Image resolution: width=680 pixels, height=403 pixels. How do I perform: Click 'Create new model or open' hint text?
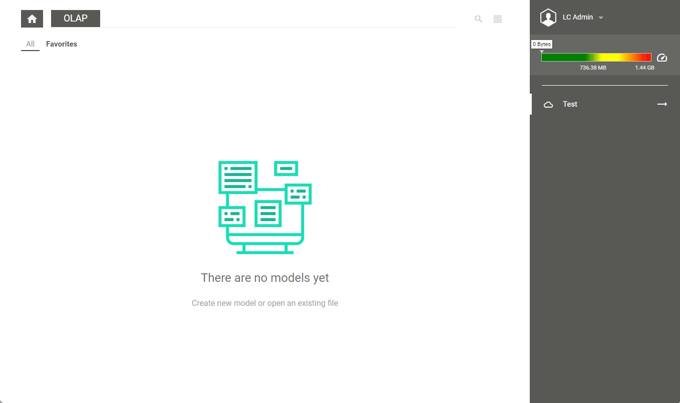pyautogui.click(x=265, y=303)
